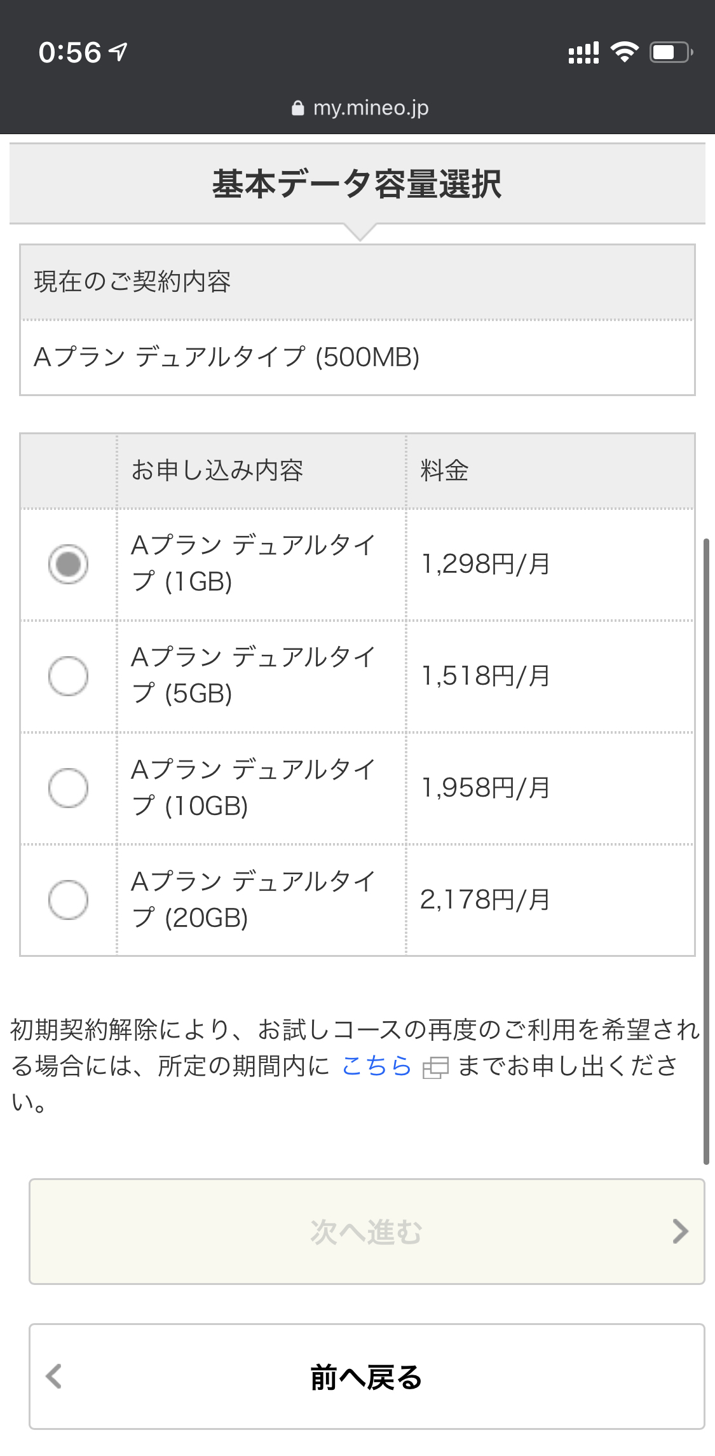Tap the Wi-Fi icon in status bar
This screenshot has width=715, height=1456.
pyautogui.click(x=624, y=52)
